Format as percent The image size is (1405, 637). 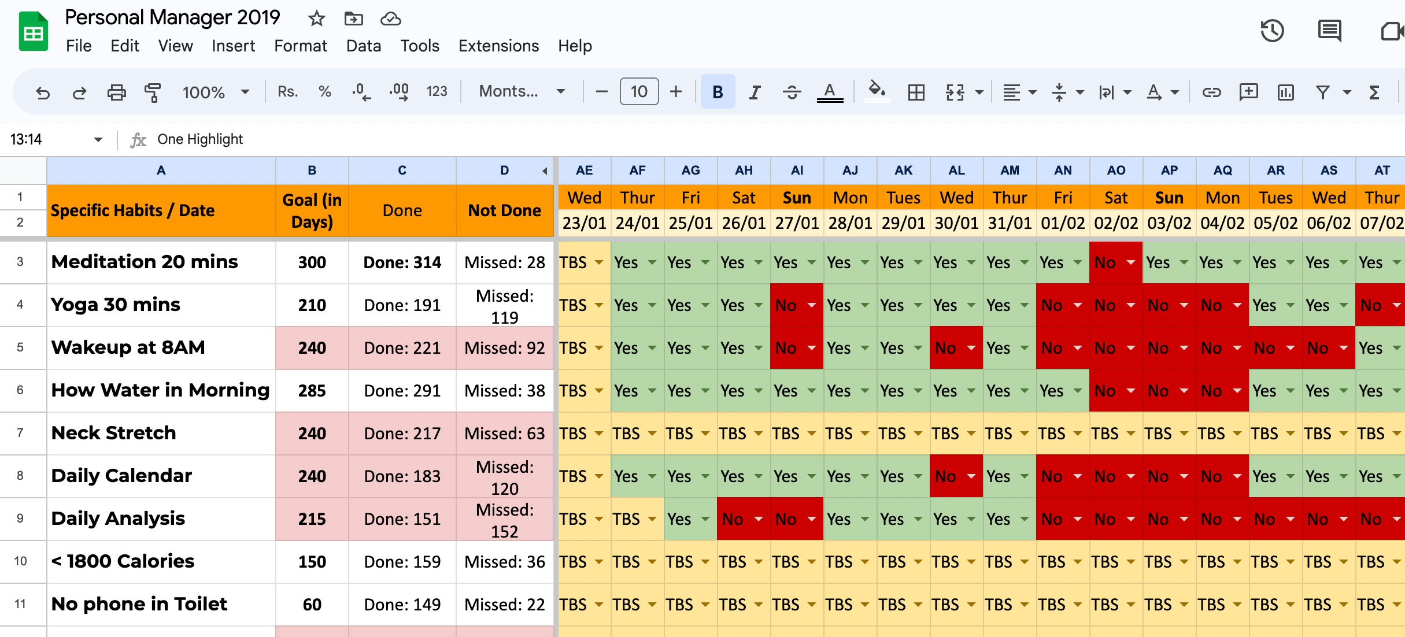(x=324, y=91)
